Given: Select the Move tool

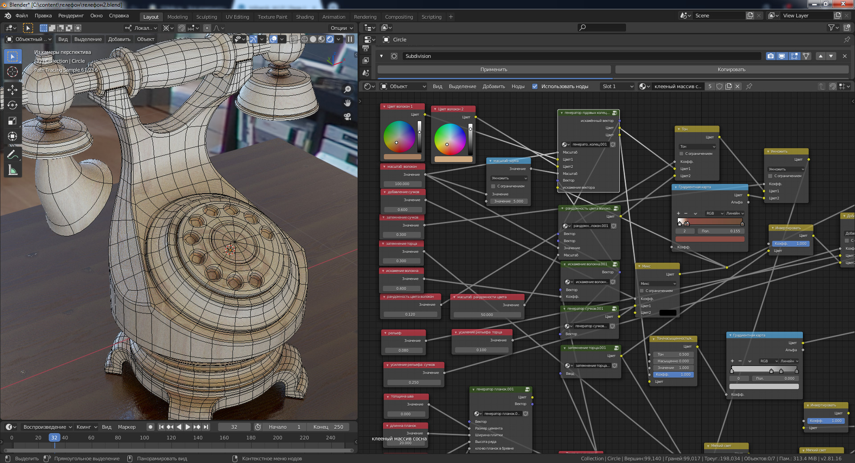Looking at the screenshot, I should [12, 90].
